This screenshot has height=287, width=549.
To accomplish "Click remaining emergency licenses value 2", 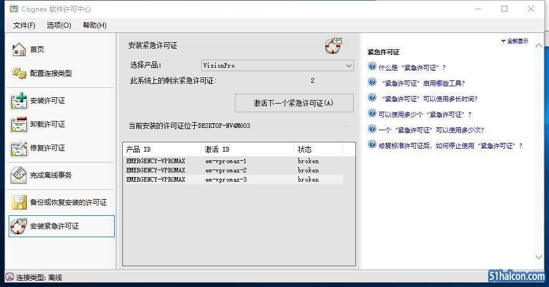I will pos(312,81).
